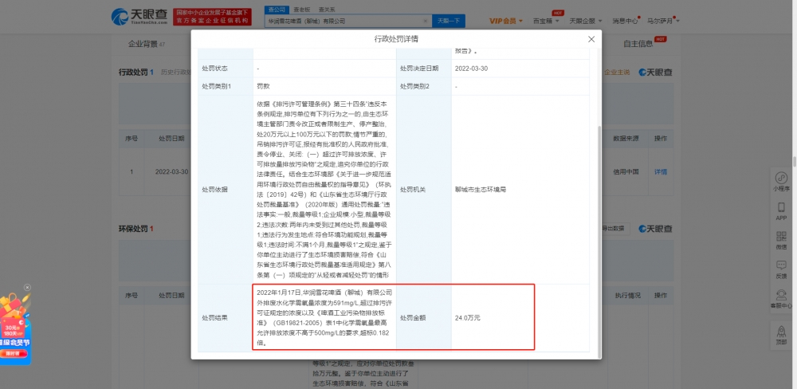Select the 处罚金额 value 24.0万元

[468, 318]
